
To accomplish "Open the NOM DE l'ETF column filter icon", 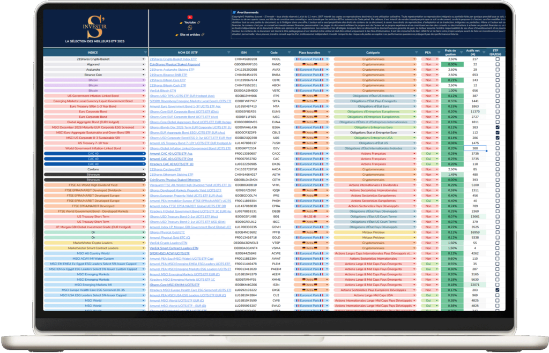I will point(228,52).
